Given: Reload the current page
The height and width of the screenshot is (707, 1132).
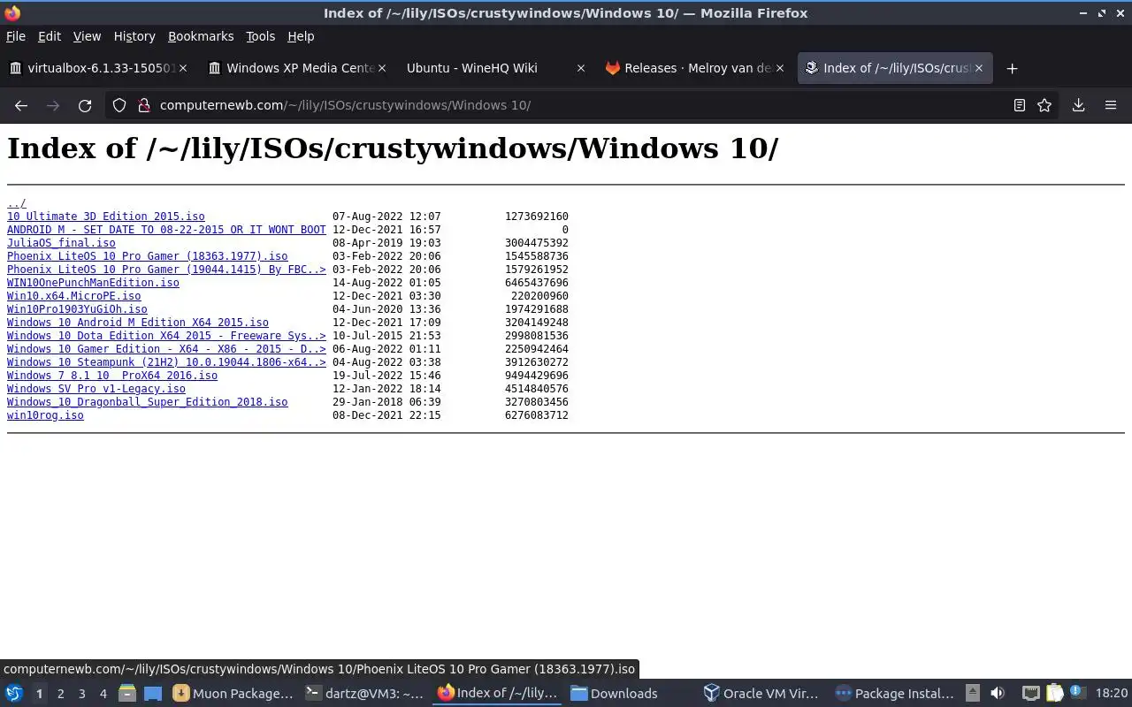Looking at the screenshot, I should [x=85, y=105].
